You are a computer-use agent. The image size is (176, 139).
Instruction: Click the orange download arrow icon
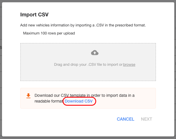(28, 96)
